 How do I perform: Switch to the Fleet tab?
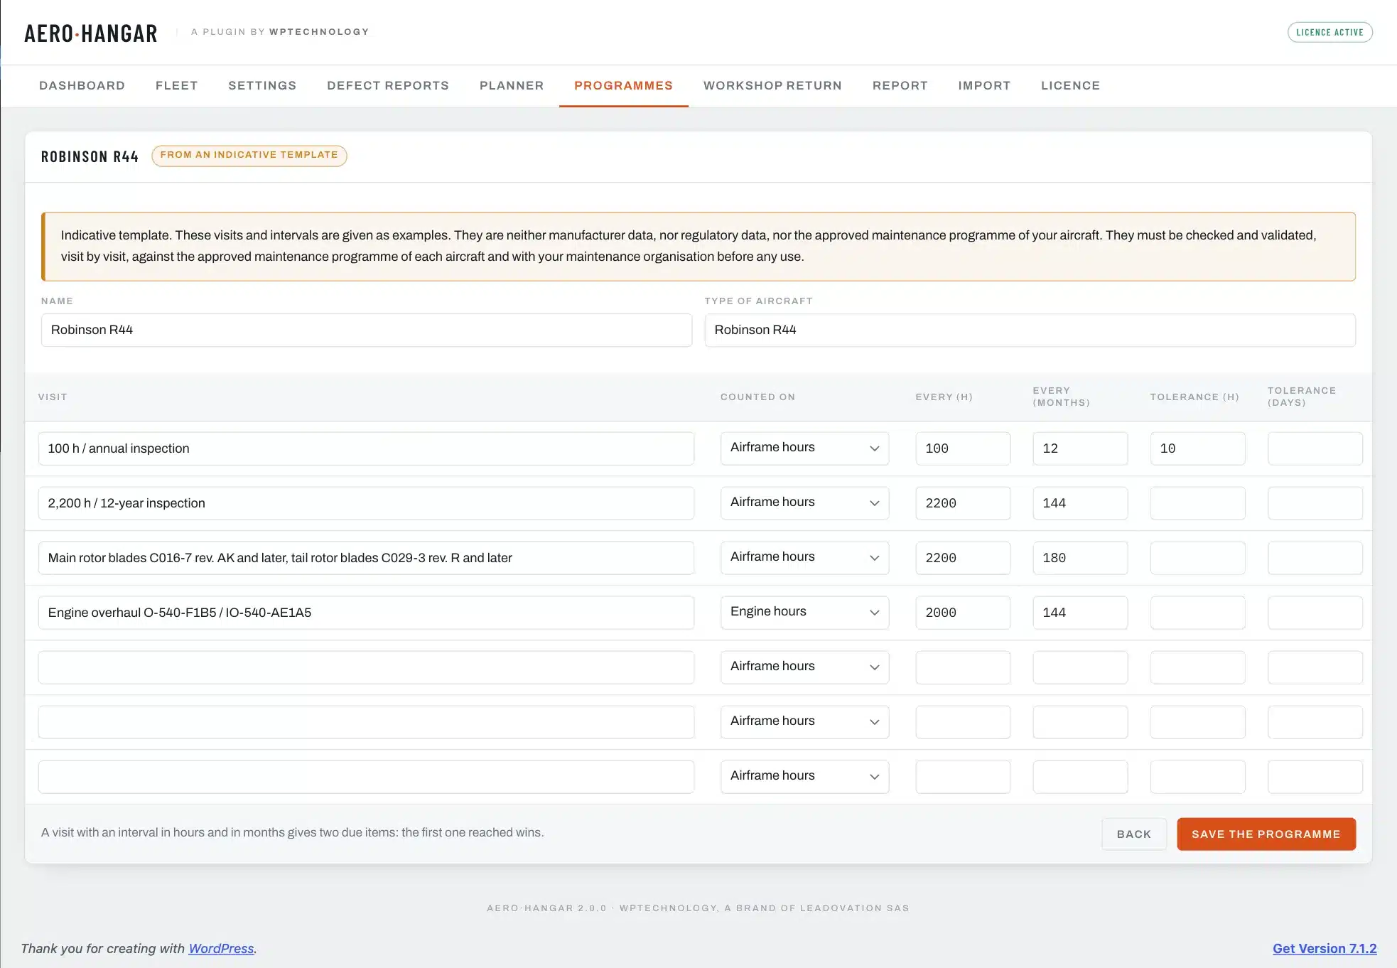click(x=176, y=85)
